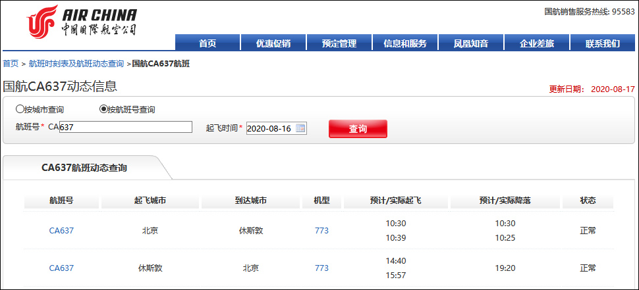
Task: Click the 预计/实际起飞 column header
Action: (396, 201)
